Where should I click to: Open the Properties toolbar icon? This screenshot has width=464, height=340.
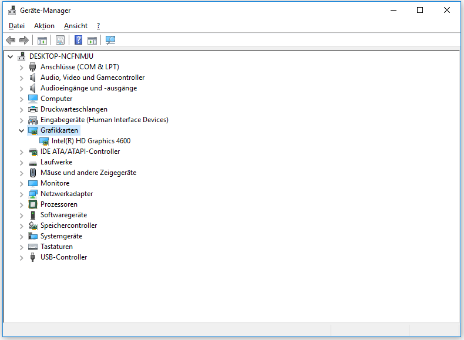60,41
